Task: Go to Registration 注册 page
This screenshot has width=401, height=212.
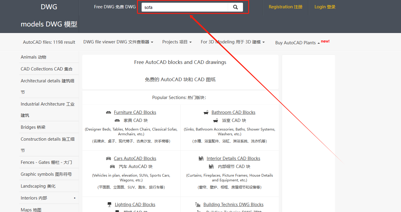Action: click(x=285, y=7)
